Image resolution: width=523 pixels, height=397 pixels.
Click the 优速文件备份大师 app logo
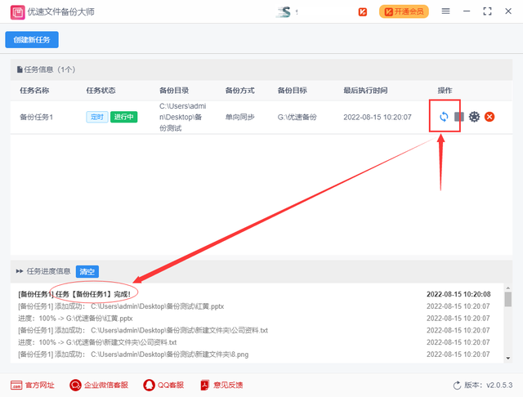pos(17,12)
